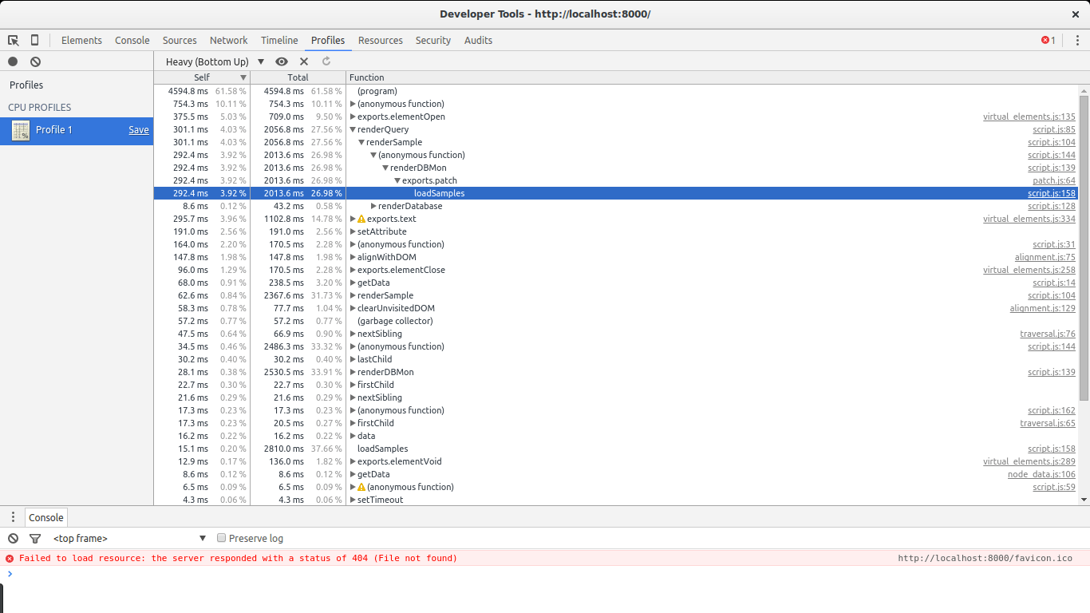Open Network tab
Image resolution: width=1090 pixels, height=613 pixels.
click(229, 40)
